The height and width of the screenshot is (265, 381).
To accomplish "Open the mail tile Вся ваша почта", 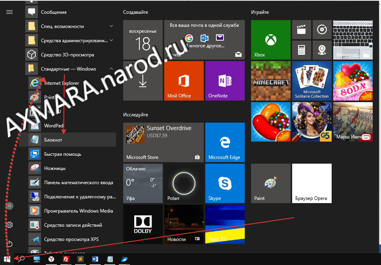I will [x=205, y=40].
